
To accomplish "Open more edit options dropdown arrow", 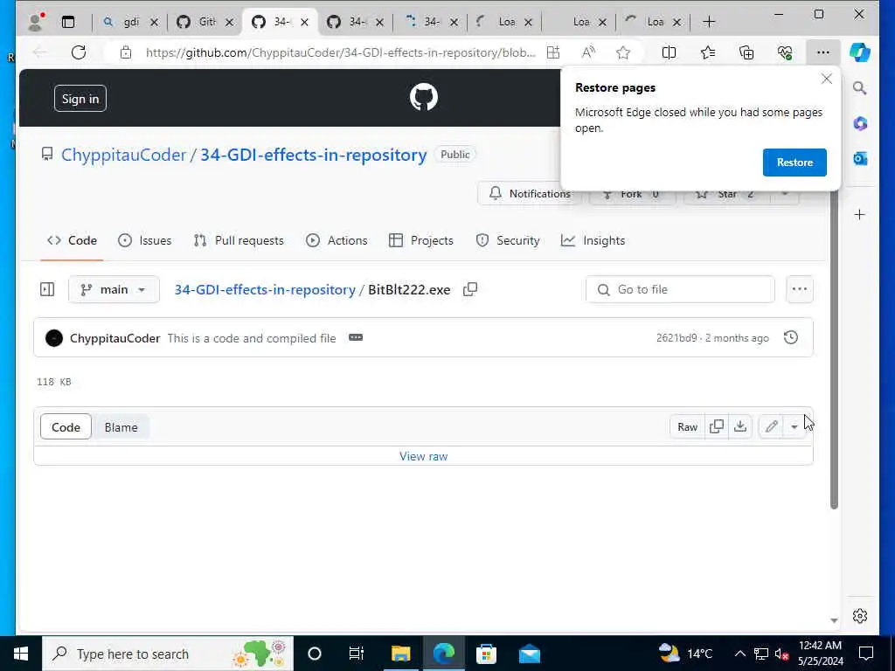I will 794,426.
